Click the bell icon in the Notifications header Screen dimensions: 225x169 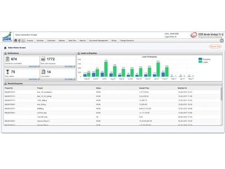pos(5,53)
